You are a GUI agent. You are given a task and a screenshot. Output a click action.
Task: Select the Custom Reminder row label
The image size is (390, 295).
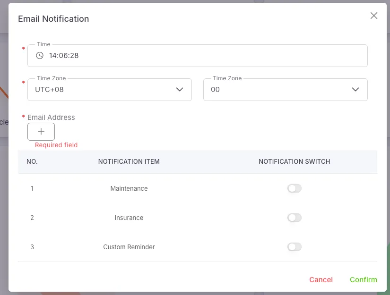[x=129, y=247]
